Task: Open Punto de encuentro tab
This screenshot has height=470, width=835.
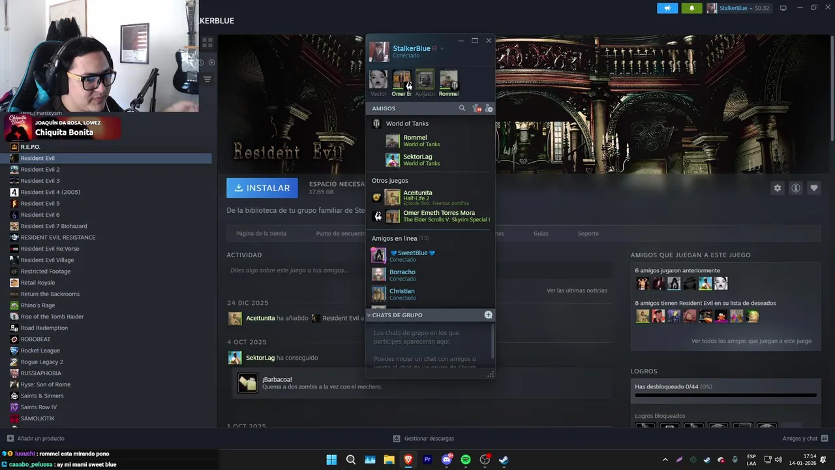Action: coord(341,233)
